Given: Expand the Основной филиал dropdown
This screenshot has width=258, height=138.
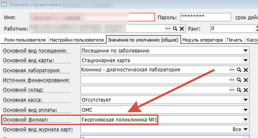Looking at the screenshot, I should click(245, 120).
